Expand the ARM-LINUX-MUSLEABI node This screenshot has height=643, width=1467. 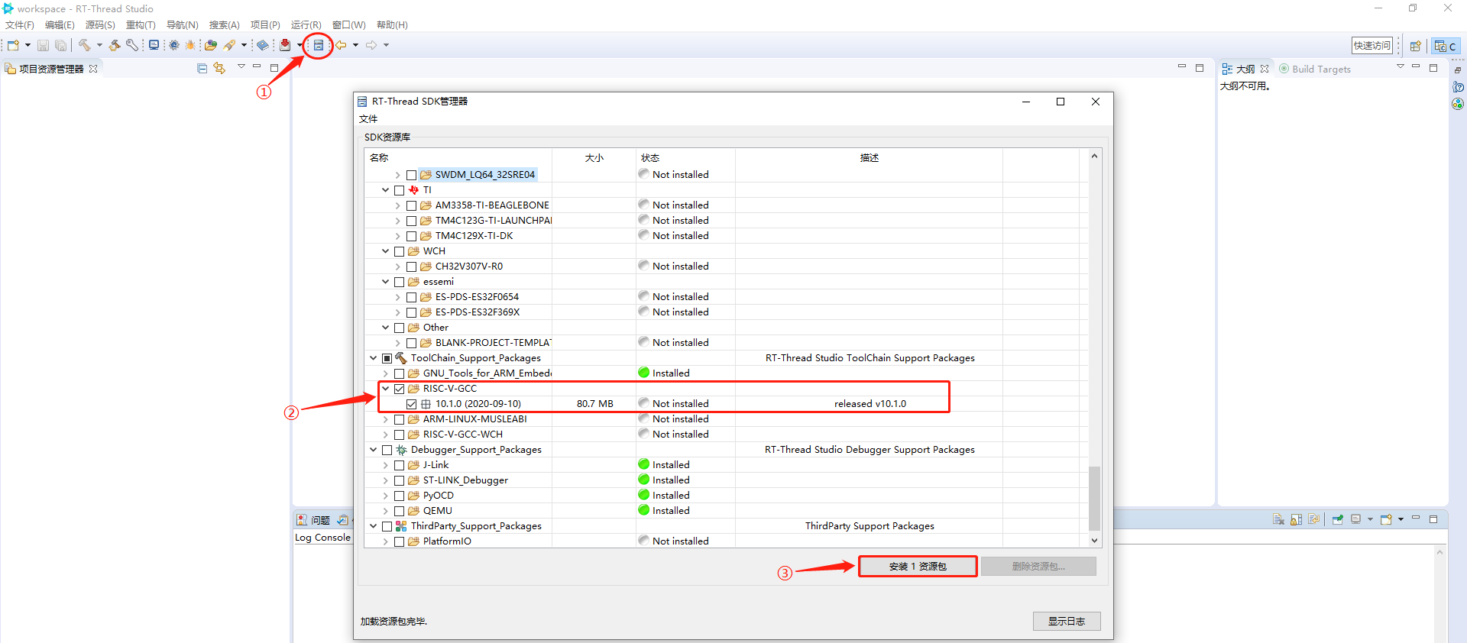386,419
